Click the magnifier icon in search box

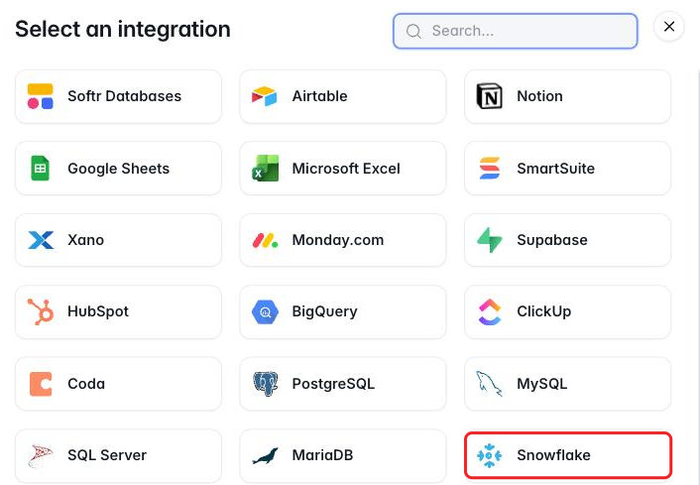[x=413, y=31]
